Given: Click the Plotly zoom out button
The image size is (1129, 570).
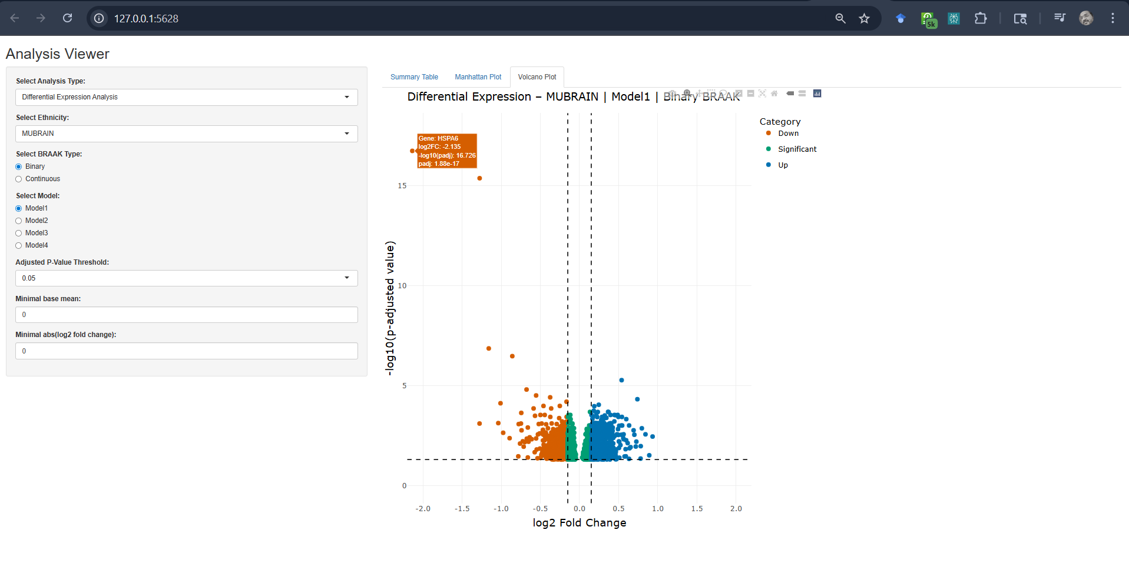Looking at the screenshot, I should click(751, 94).
